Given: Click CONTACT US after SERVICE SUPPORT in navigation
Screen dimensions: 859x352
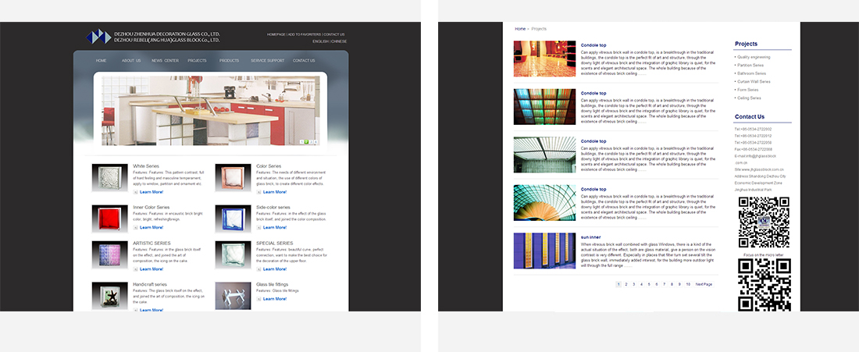Looking at the screenshot, I should pyautogui.click(x=304, y=61).
